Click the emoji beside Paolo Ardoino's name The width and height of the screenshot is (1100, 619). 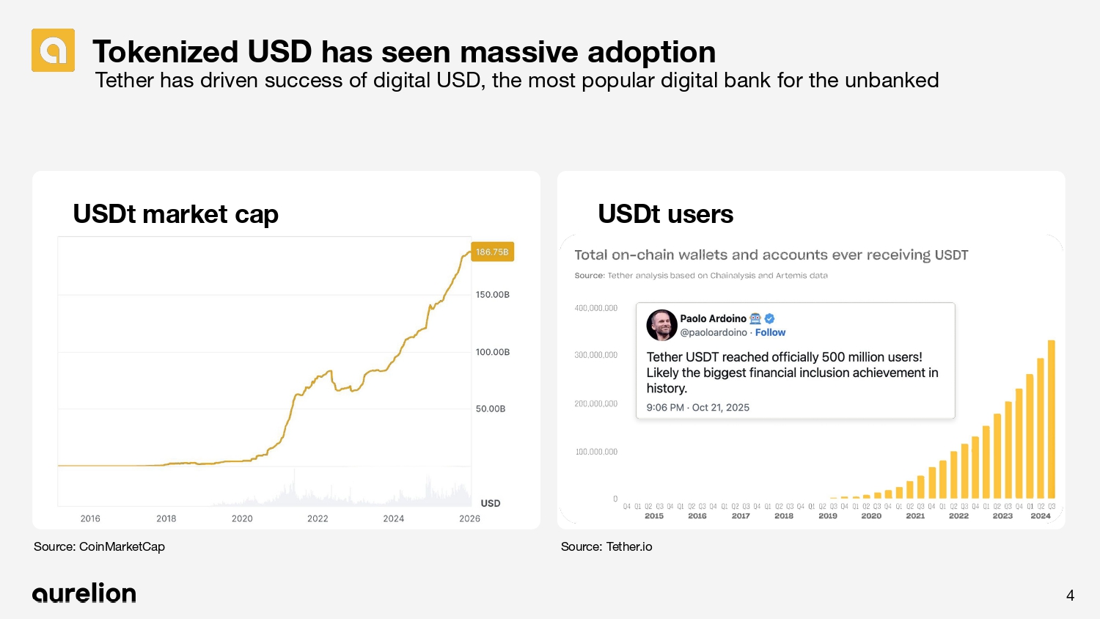pos(755,318)
